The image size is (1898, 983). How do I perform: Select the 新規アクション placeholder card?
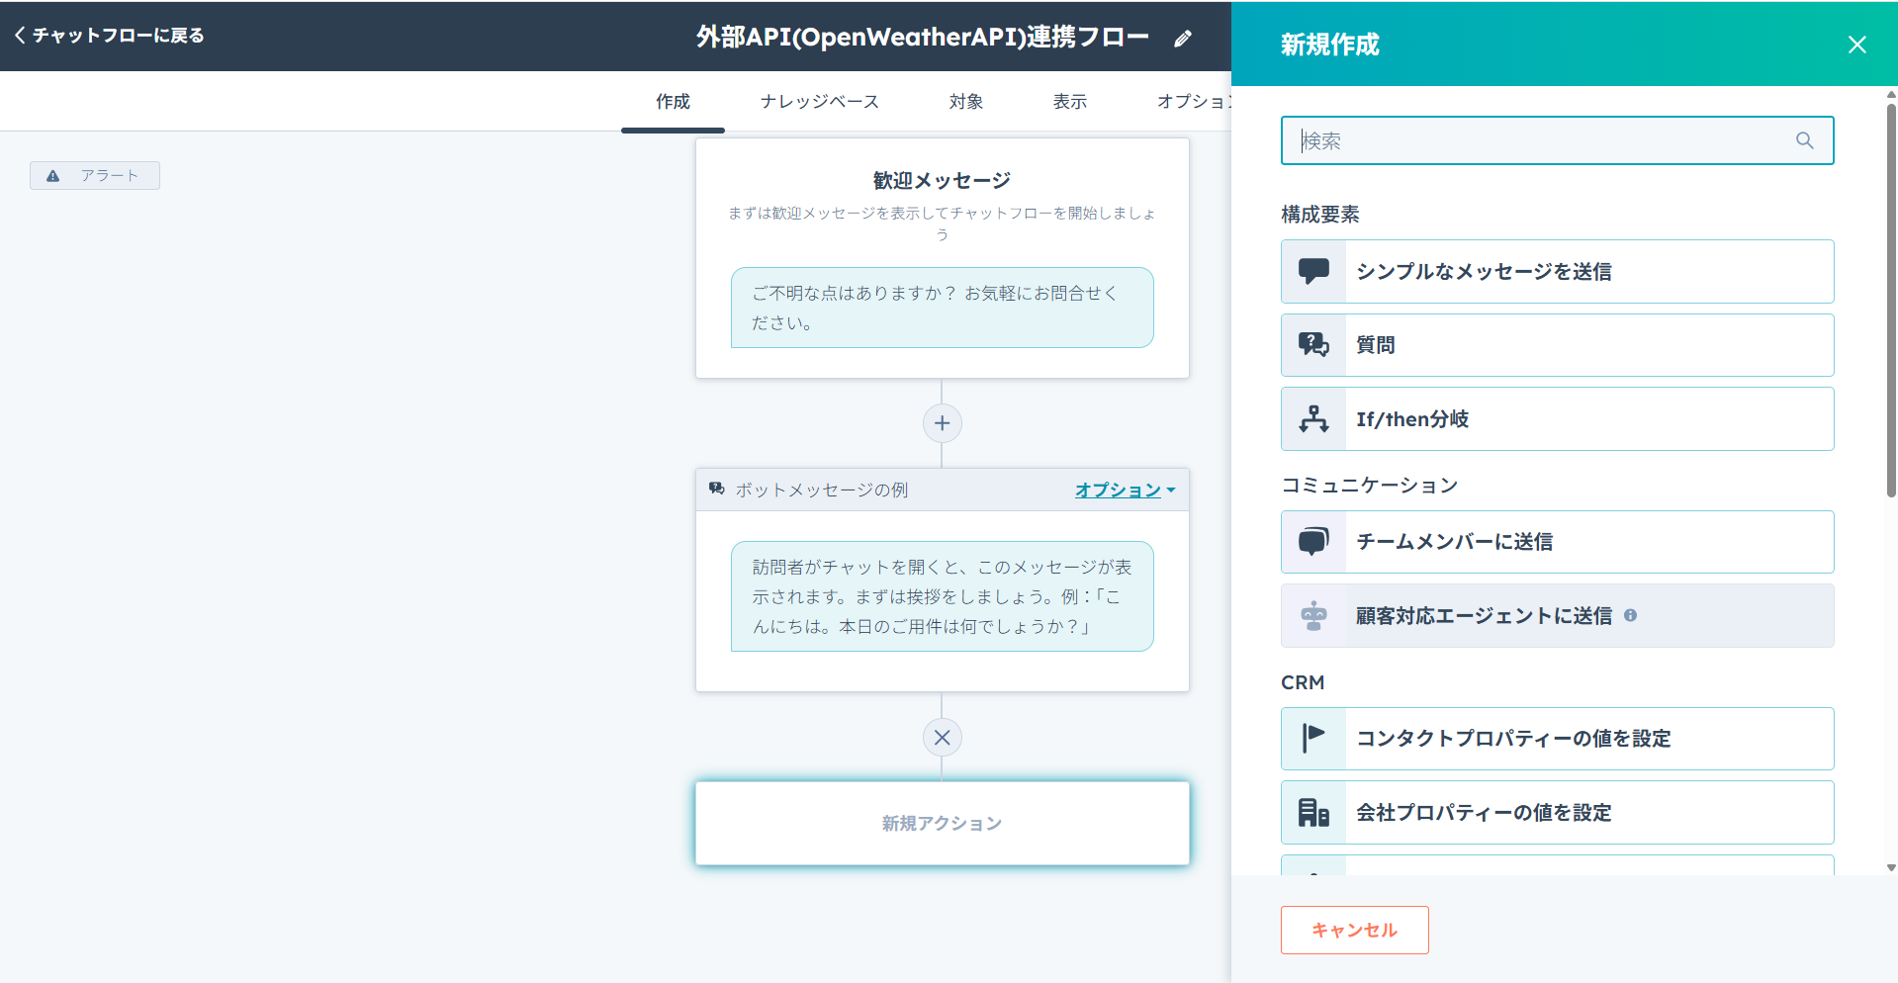pyautogui.click(x=942, y=823)
